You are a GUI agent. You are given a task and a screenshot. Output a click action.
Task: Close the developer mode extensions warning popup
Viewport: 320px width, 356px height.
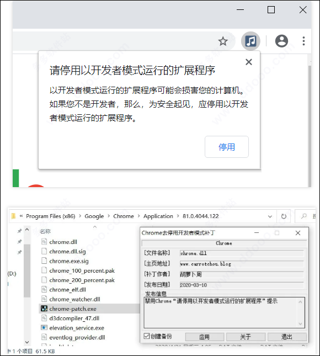pyautogui.click(x=249, y=62)
